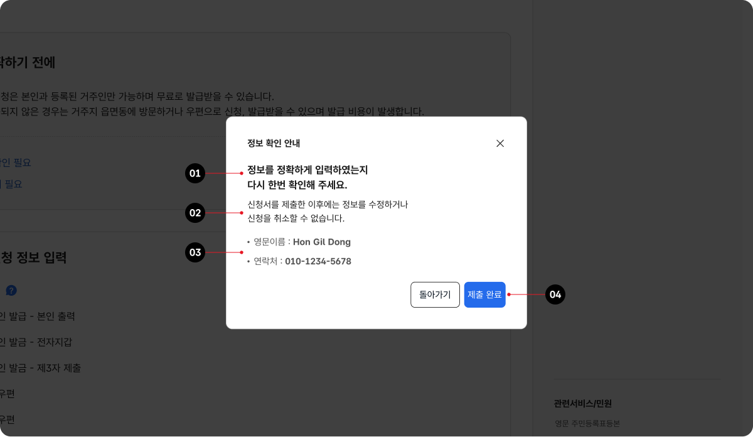Select the 본인 출력 issuance option
This screenshot has height=437, width=753.
39,316
